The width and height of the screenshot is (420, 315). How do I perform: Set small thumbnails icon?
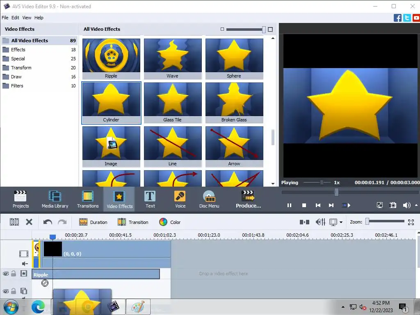[222, 29]
